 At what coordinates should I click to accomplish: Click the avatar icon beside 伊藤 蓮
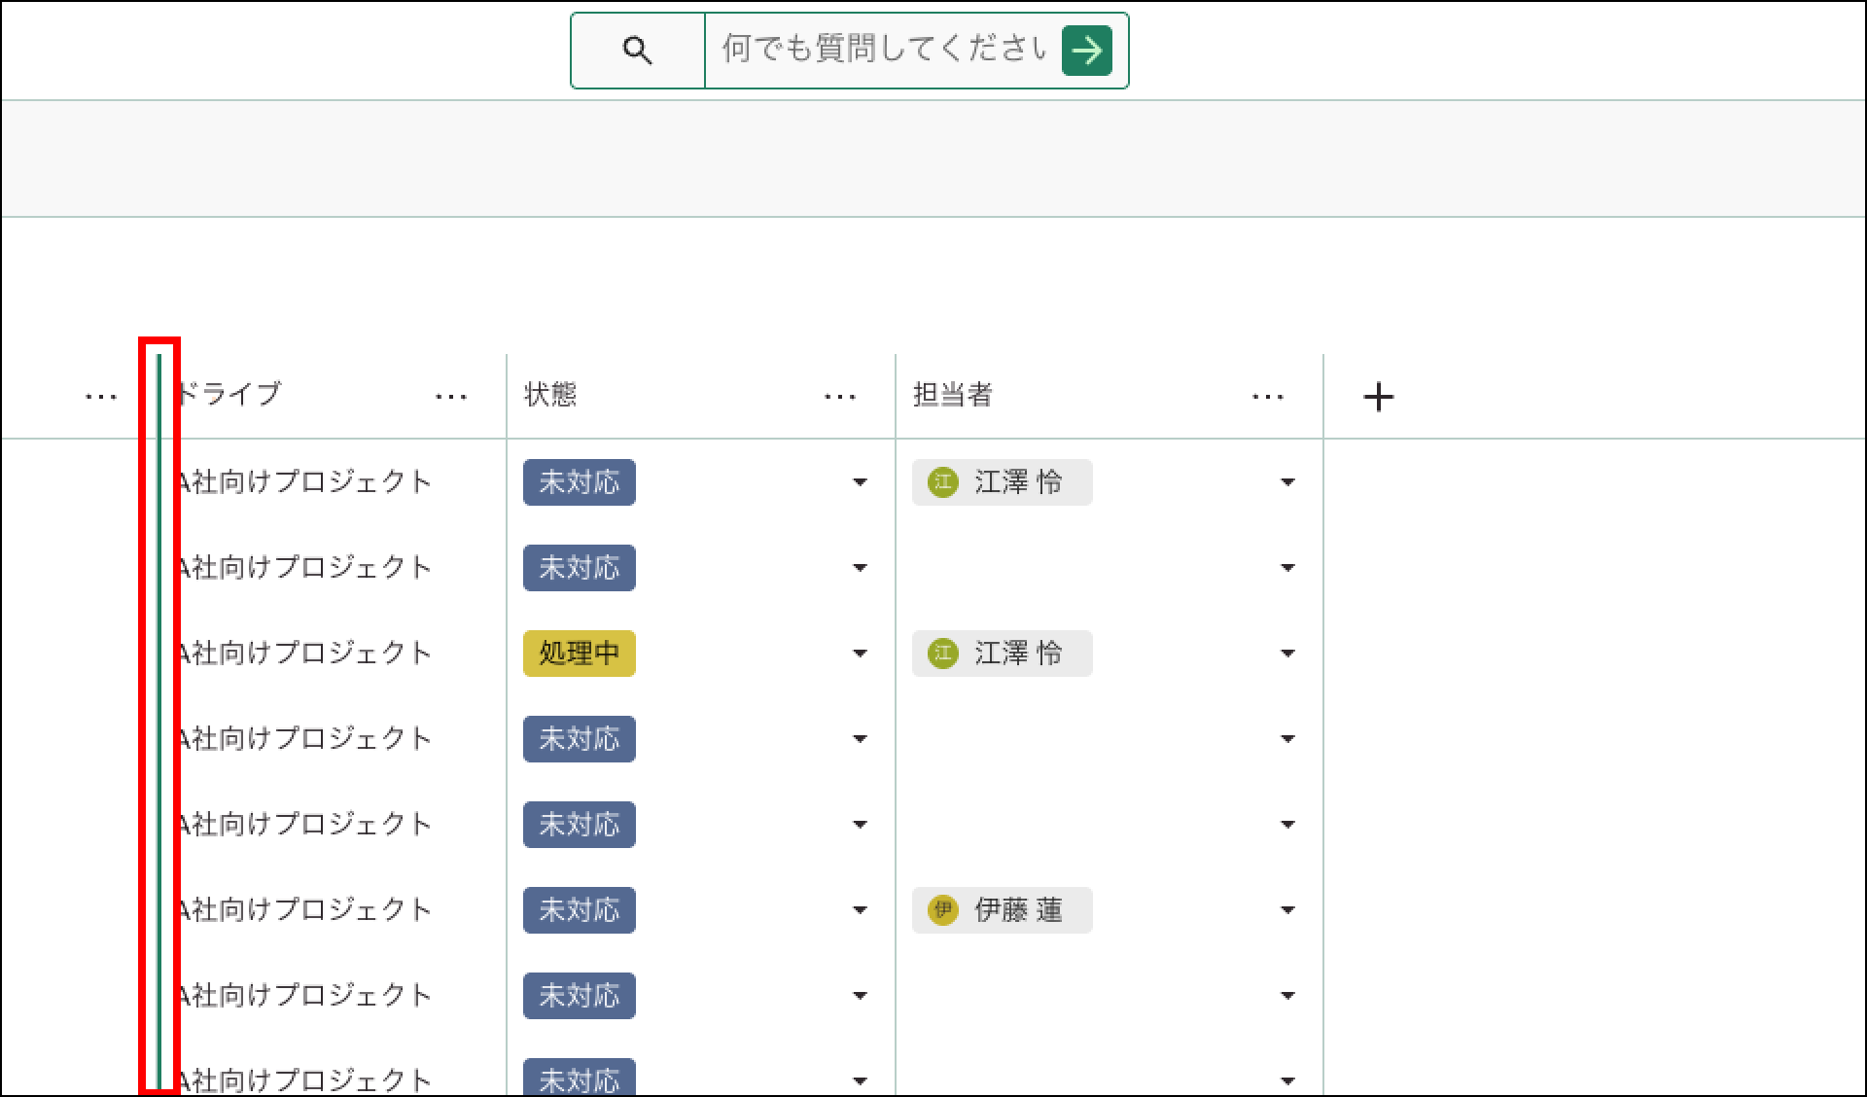(942, 910)
